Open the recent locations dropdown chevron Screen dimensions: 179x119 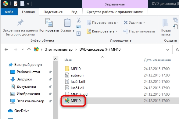(23, 49)
